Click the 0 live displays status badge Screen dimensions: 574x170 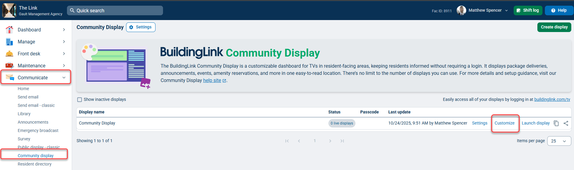coord(342,123)
